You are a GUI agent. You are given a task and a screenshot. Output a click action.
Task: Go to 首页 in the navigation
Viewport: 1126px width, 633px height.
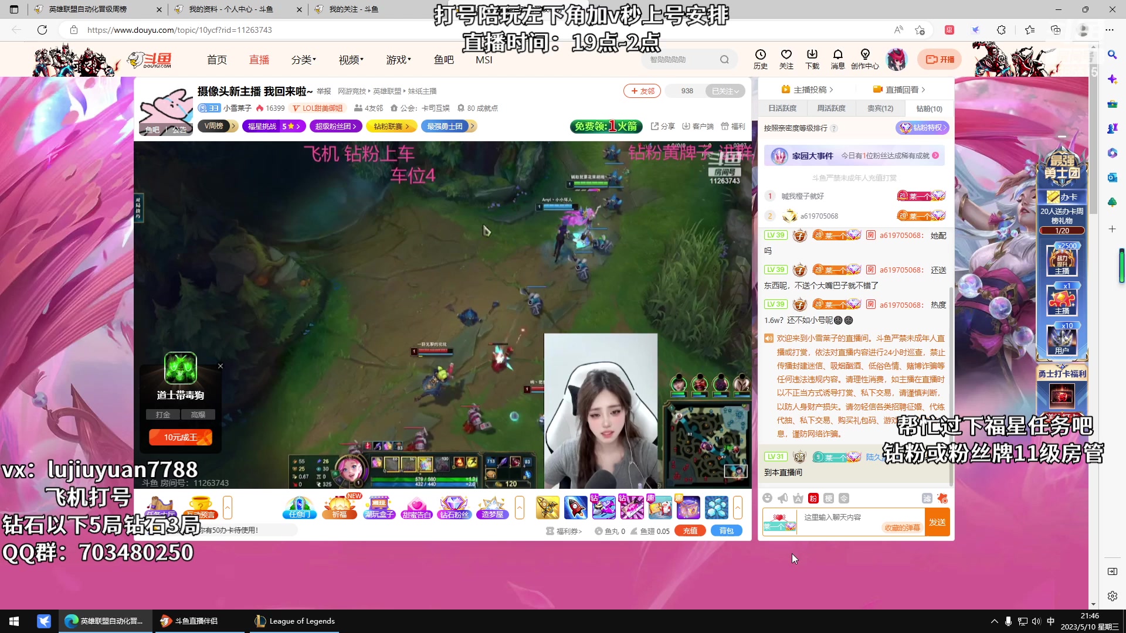pos(216,60)
